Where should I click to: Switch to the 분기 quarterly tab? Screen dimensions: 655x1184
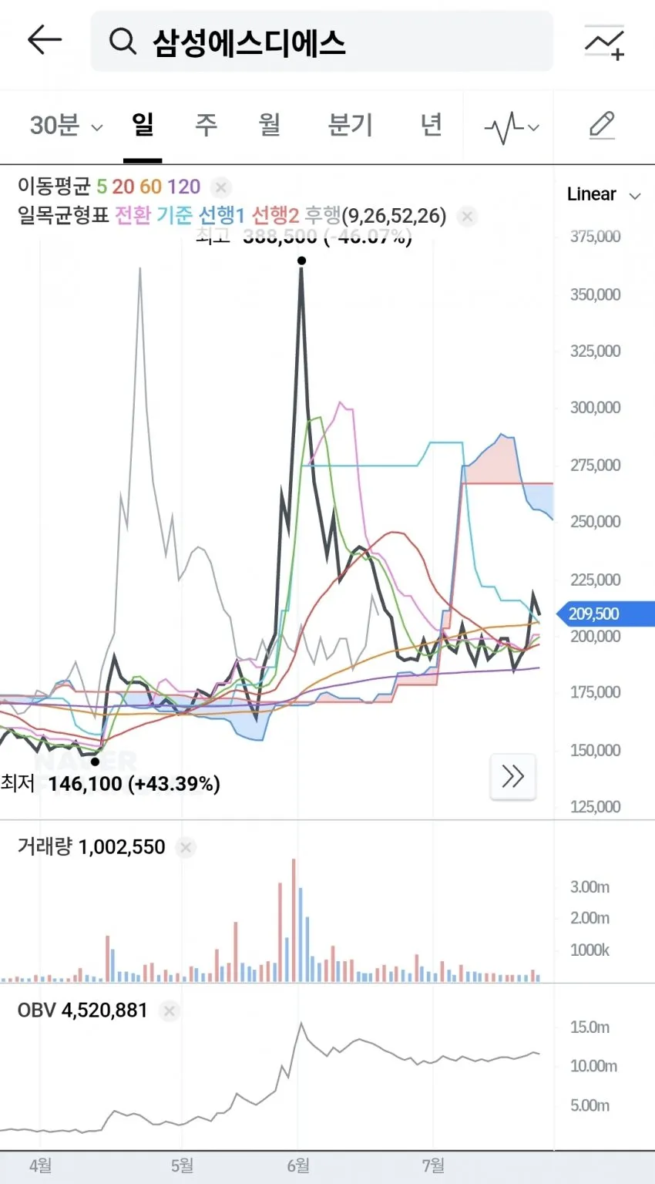pyautogui.click(x=351, y=124)
